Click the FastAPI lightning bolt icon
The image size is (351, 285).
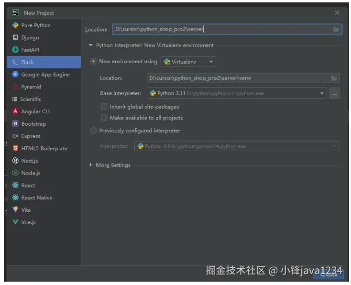pos(15,50)
